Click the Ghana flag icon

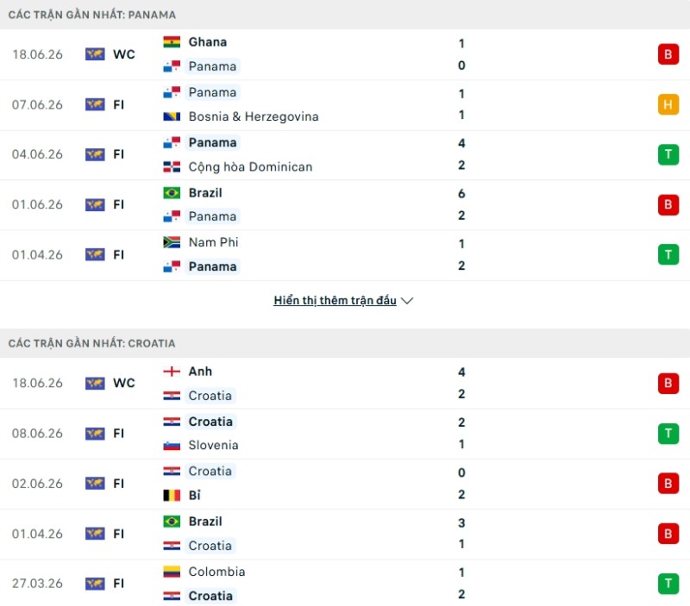172,41
